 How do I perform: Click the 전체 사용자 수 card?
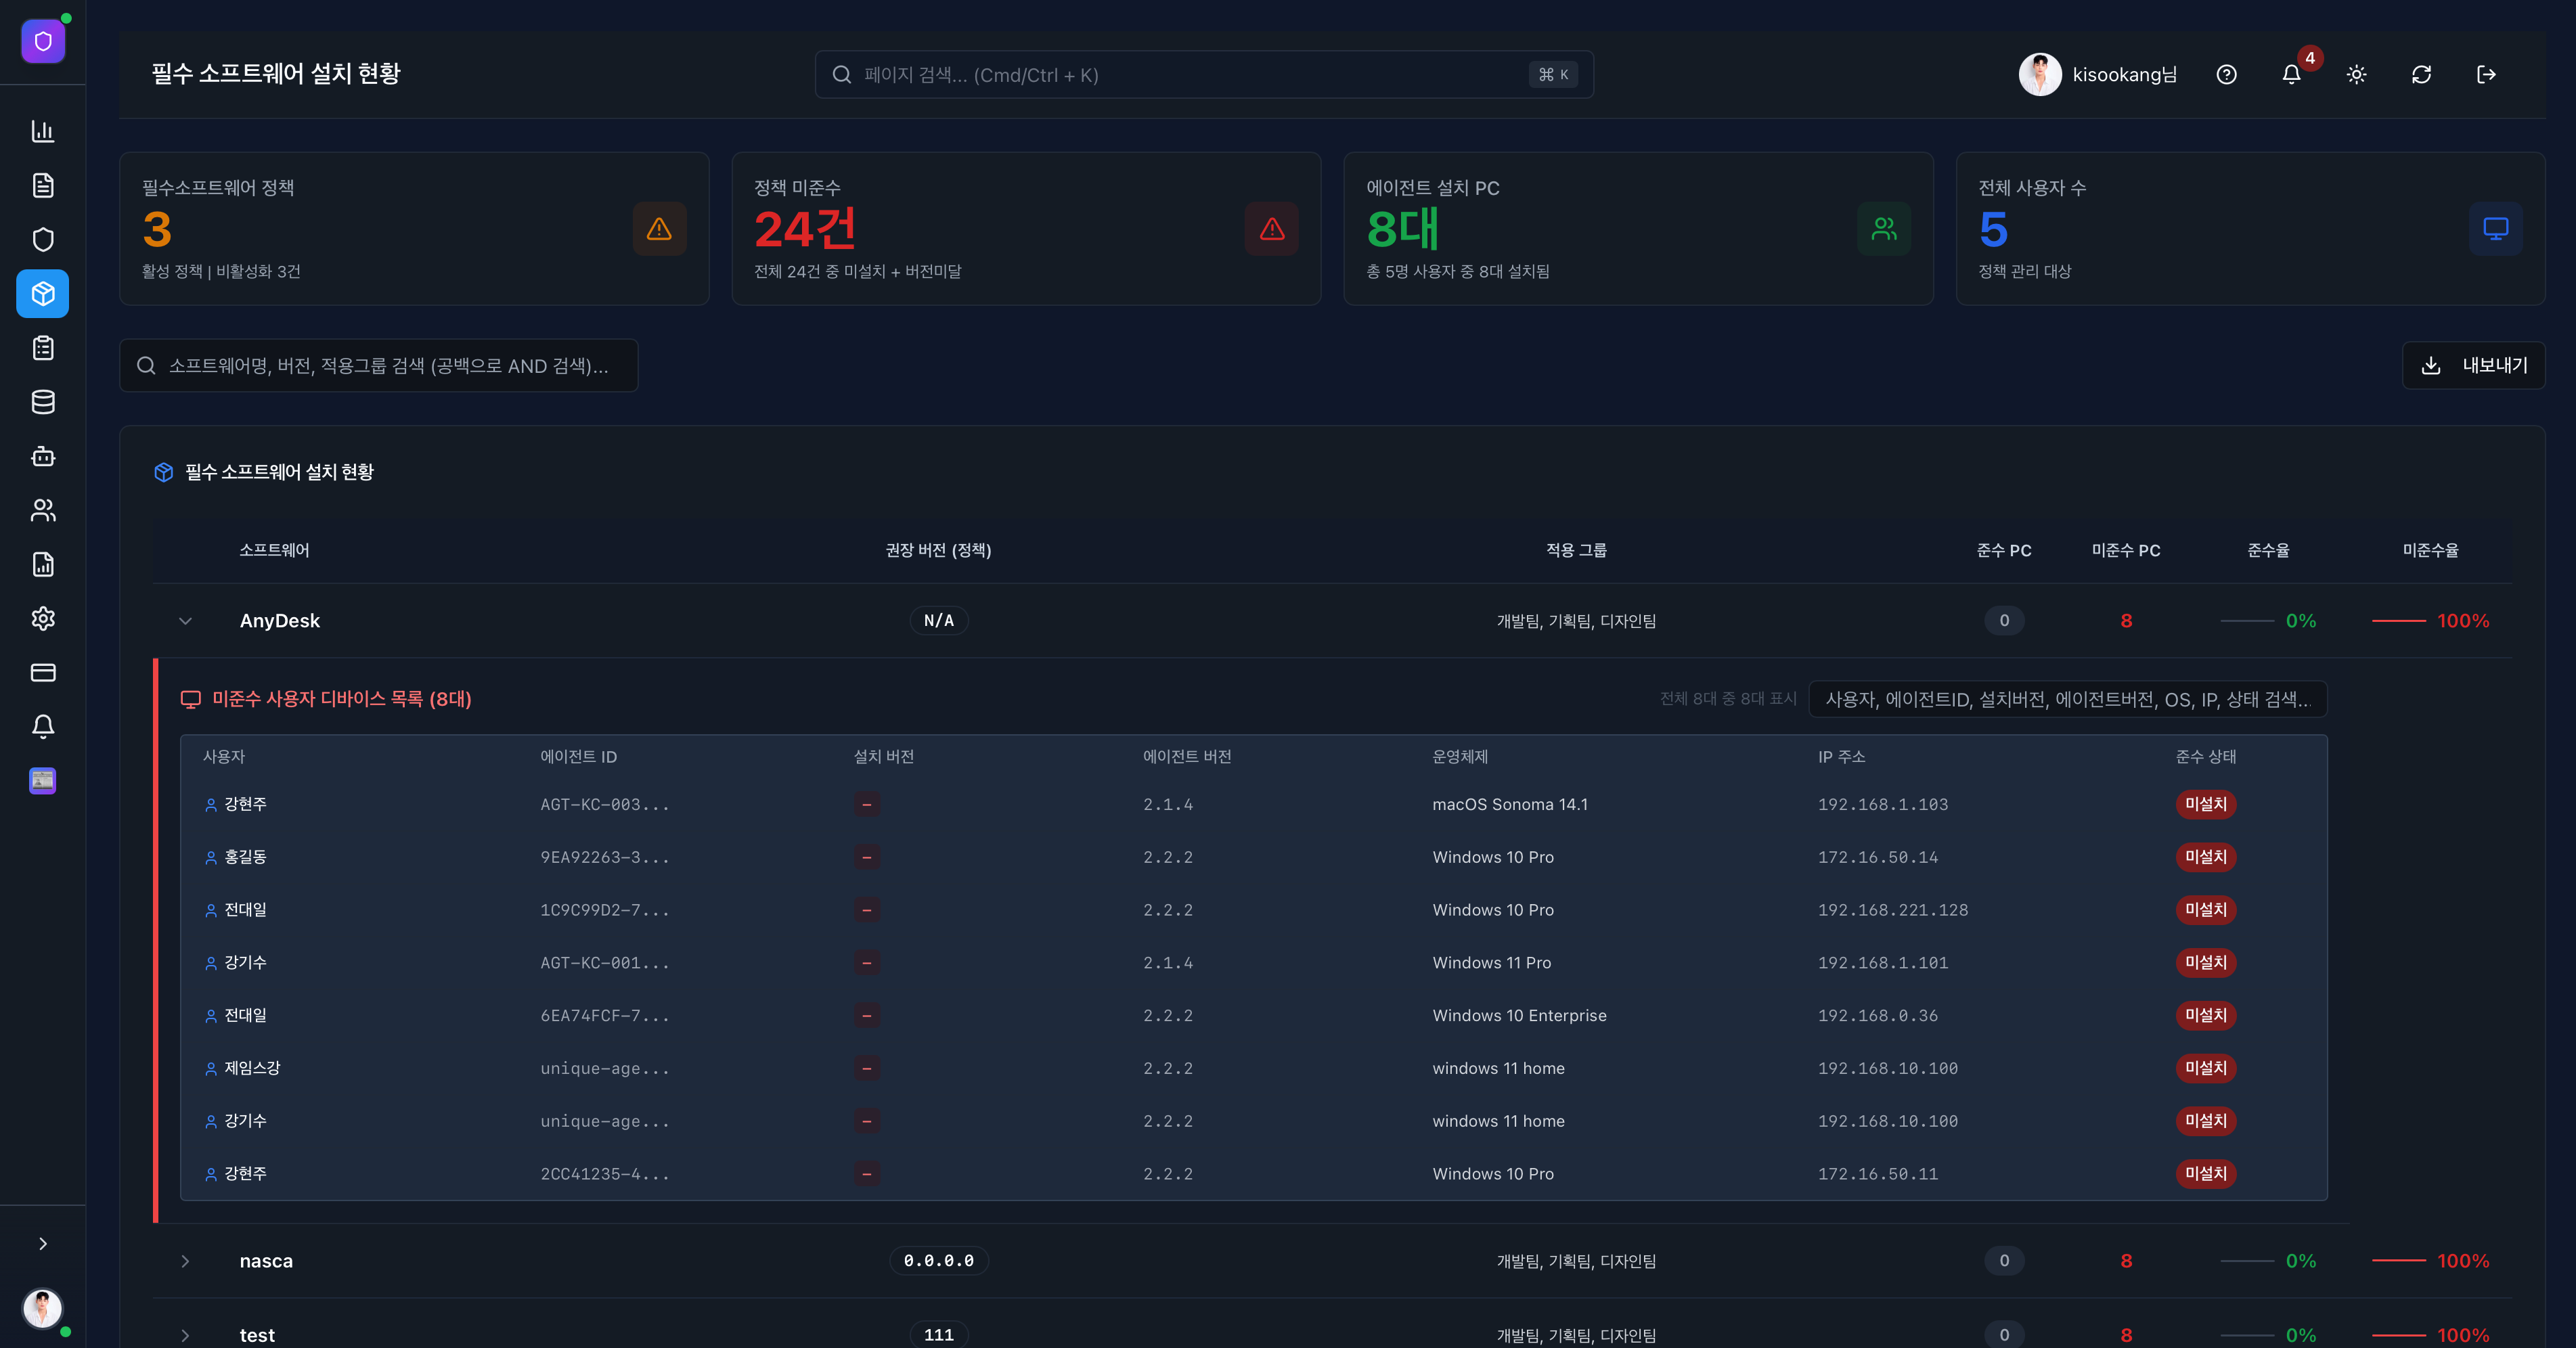pos(2250,229)
